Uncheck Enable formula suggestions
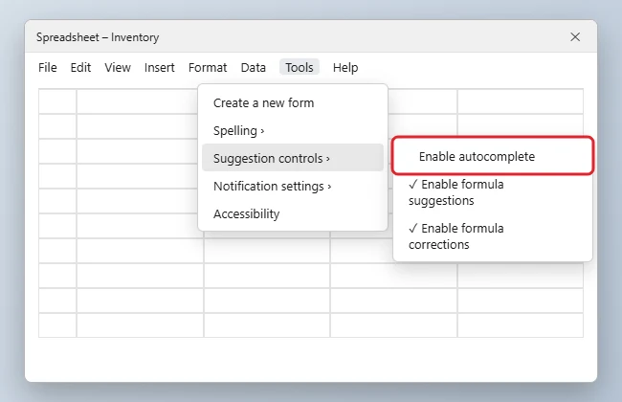 [x=492, y=192]
